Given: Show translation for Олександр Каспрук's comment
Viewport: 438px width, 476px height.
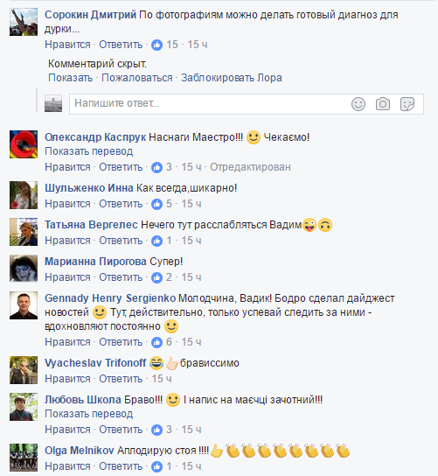Looking at the screenshot, I should click(89, 151).
